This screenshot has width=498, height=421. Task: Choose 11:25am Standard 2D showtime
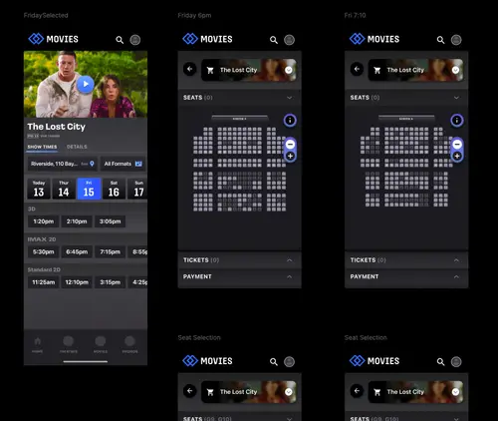[44, 282]
